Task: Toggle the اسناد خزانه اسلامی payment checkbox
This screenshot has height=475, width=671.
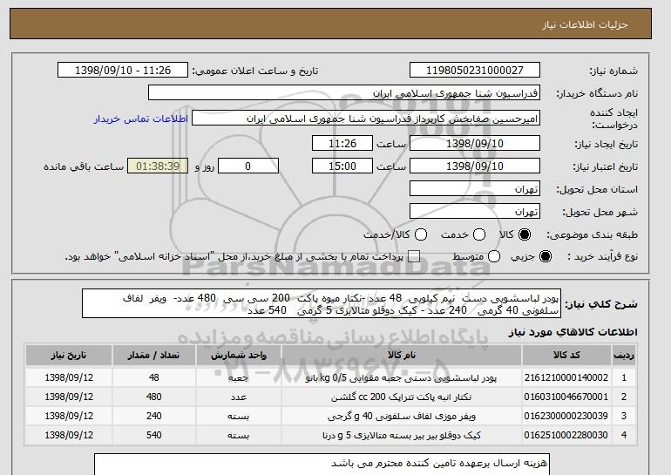Action: tap(414, 256)
